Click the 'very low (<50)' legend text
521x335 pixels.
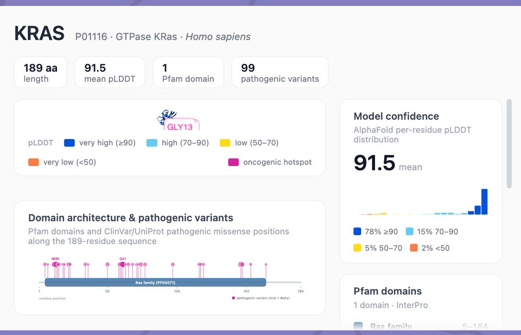point(70,162)
